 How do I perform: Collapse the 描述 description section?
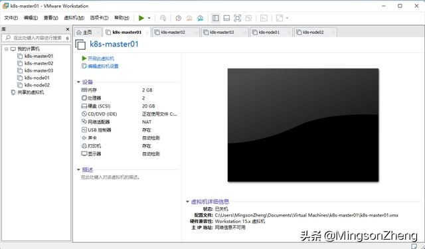78,169
